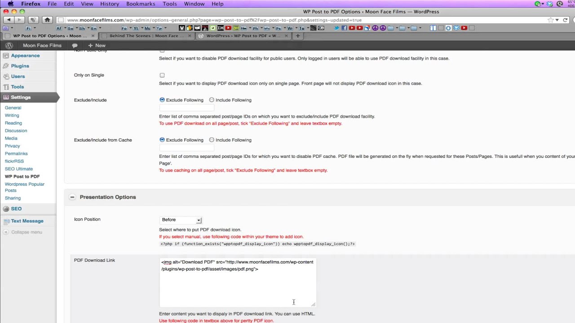Open the comments bubble in admin bar
575x323 pixels.
[x=75, y=45]
